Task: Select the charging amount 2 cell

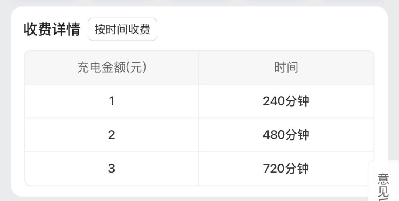Action: click(112, 135)
